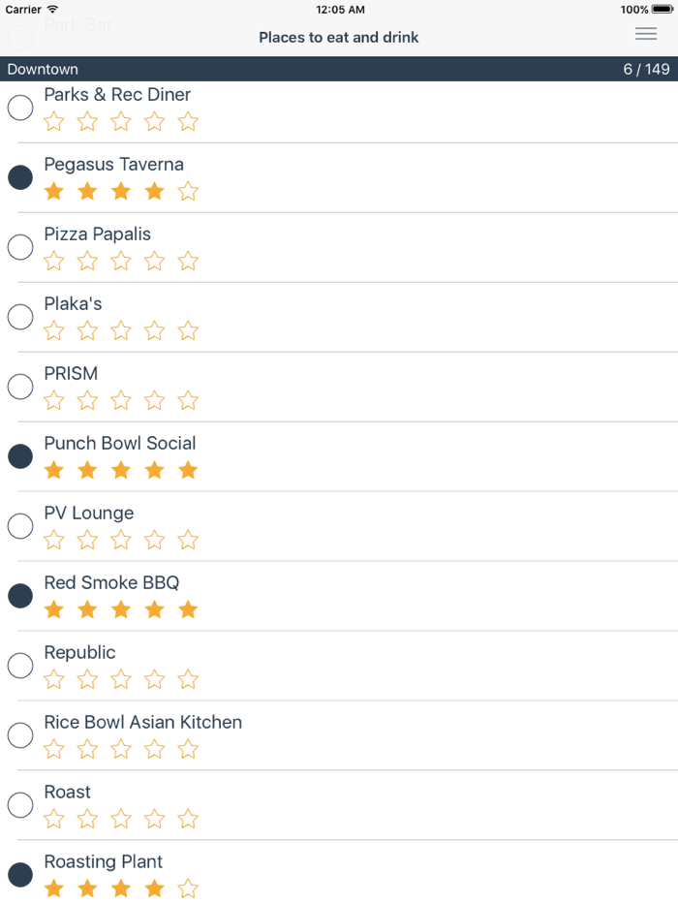Tap the Places to eat and drink title

click(338, 38)
